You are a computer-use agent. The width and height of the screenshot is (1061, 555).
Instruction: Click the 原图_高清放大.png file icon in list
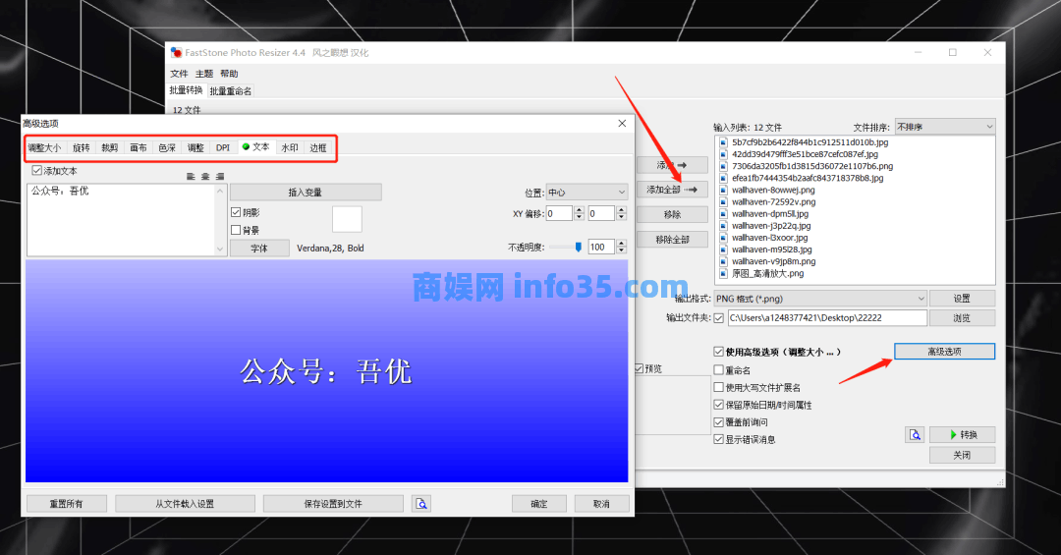tap(724, 273)
